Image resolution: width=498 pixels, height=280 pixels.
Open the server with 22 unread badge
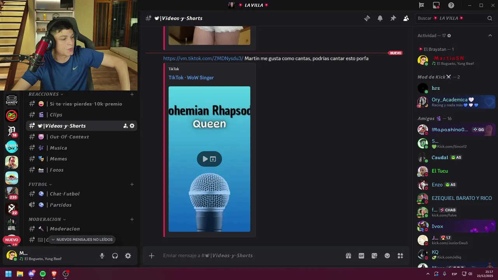(x=12, y=209)
